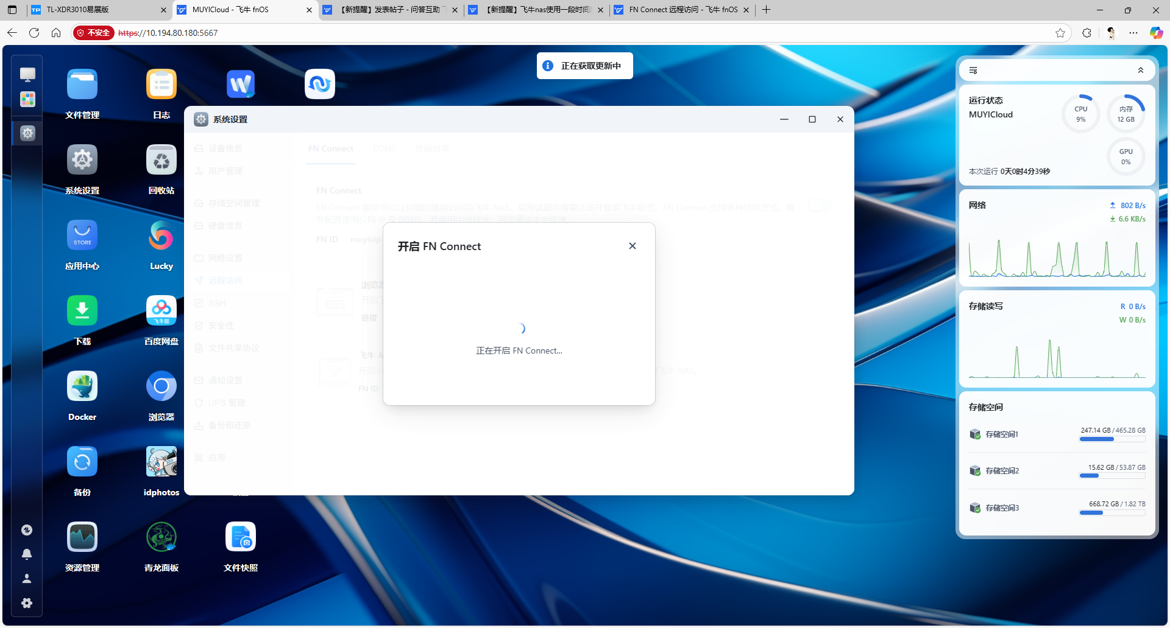Launch the idphotos app icon
The width and height of the screenshot is (1170, 628).
[x=161, y=461]
